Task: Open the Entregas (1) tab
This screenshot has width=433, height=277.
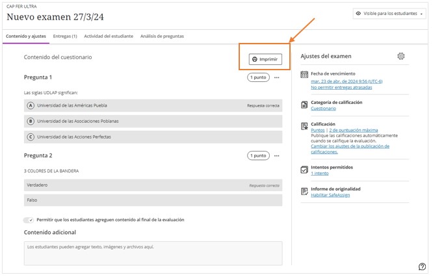Action: (x=65, y=36)
